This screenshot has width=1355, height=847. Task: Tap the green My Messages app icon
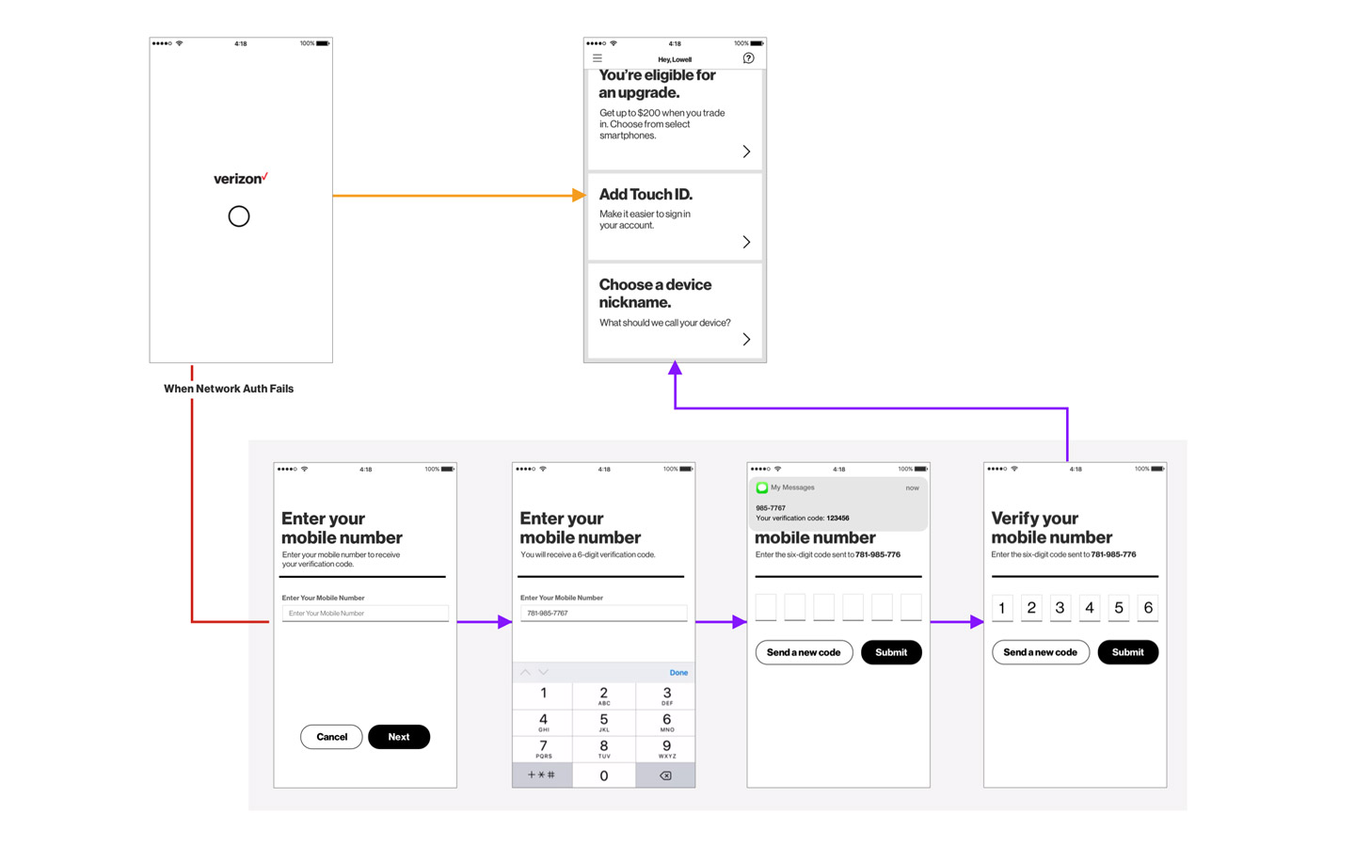coord(762,487)
